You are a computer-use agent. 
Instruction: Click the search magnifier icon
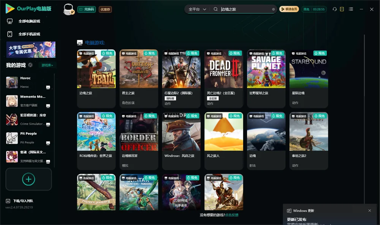[x=215, y=9]
